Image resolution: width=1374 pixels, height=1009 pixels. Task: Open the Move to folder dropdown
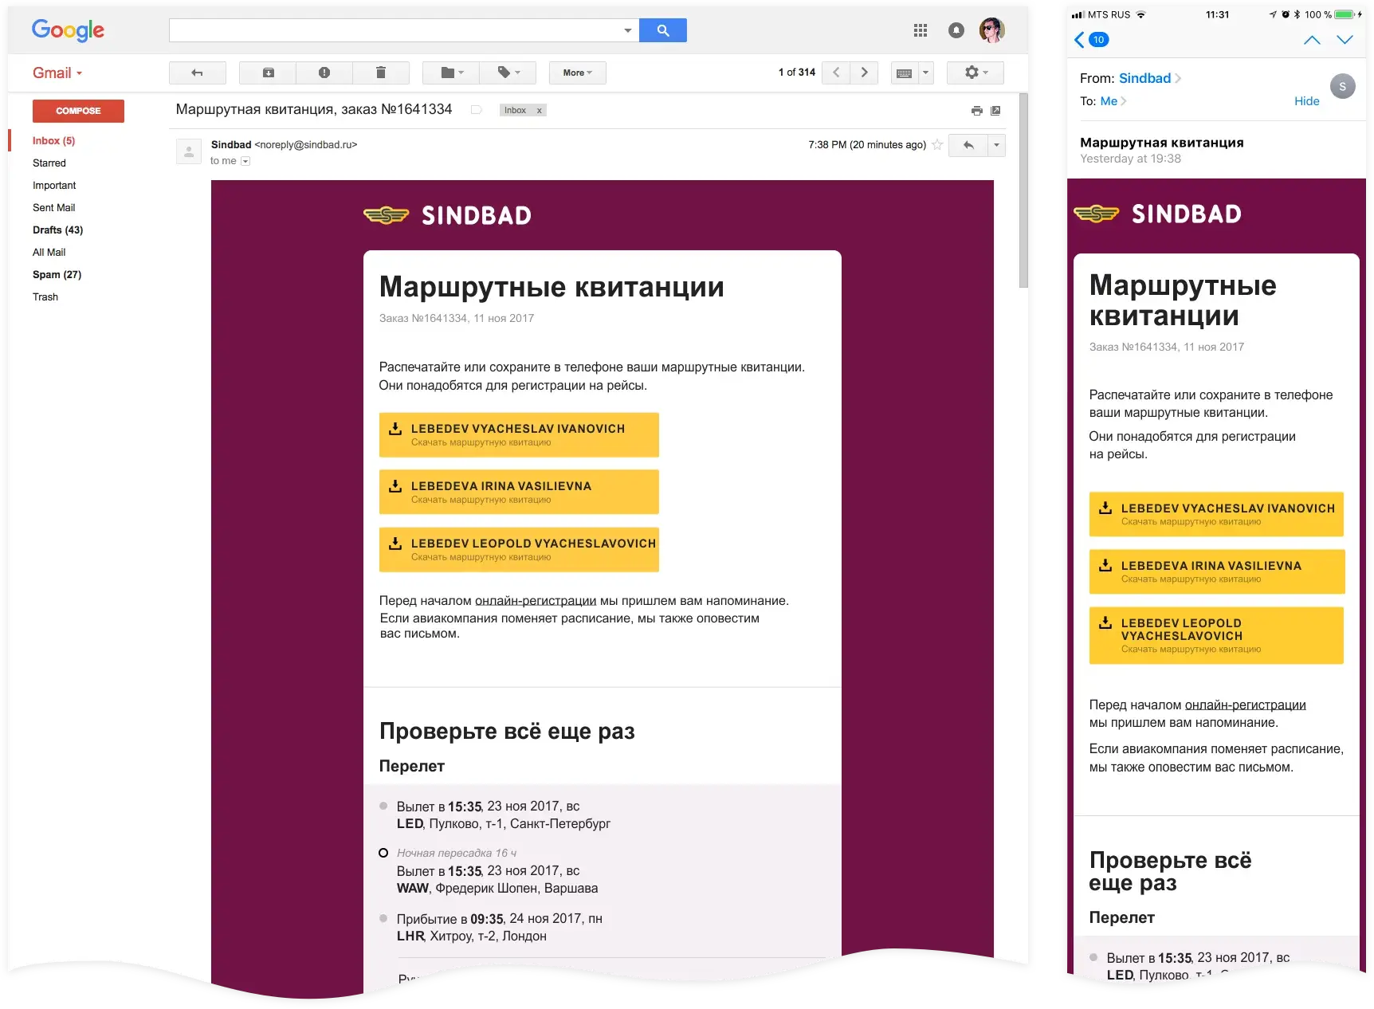[x=452, y=73]
